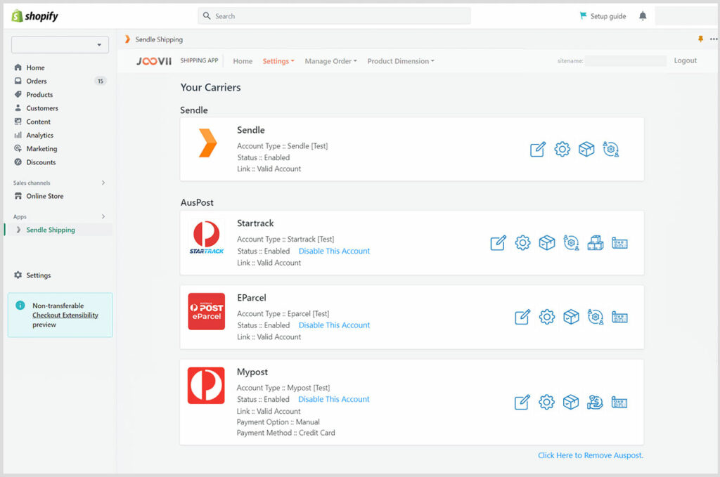
Task: Click the EParcel carrier logo
Action: point(207,311)
